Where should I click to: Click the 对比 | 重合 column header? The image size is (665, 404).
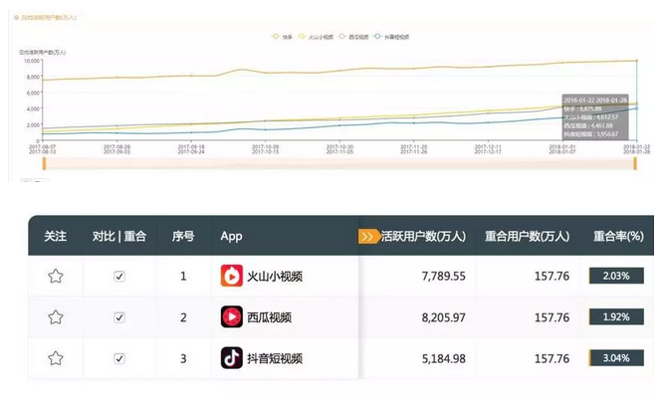coord(119,237)
